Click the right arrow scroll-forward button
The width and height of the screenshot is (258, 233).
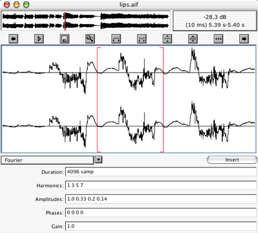[244, 39]
